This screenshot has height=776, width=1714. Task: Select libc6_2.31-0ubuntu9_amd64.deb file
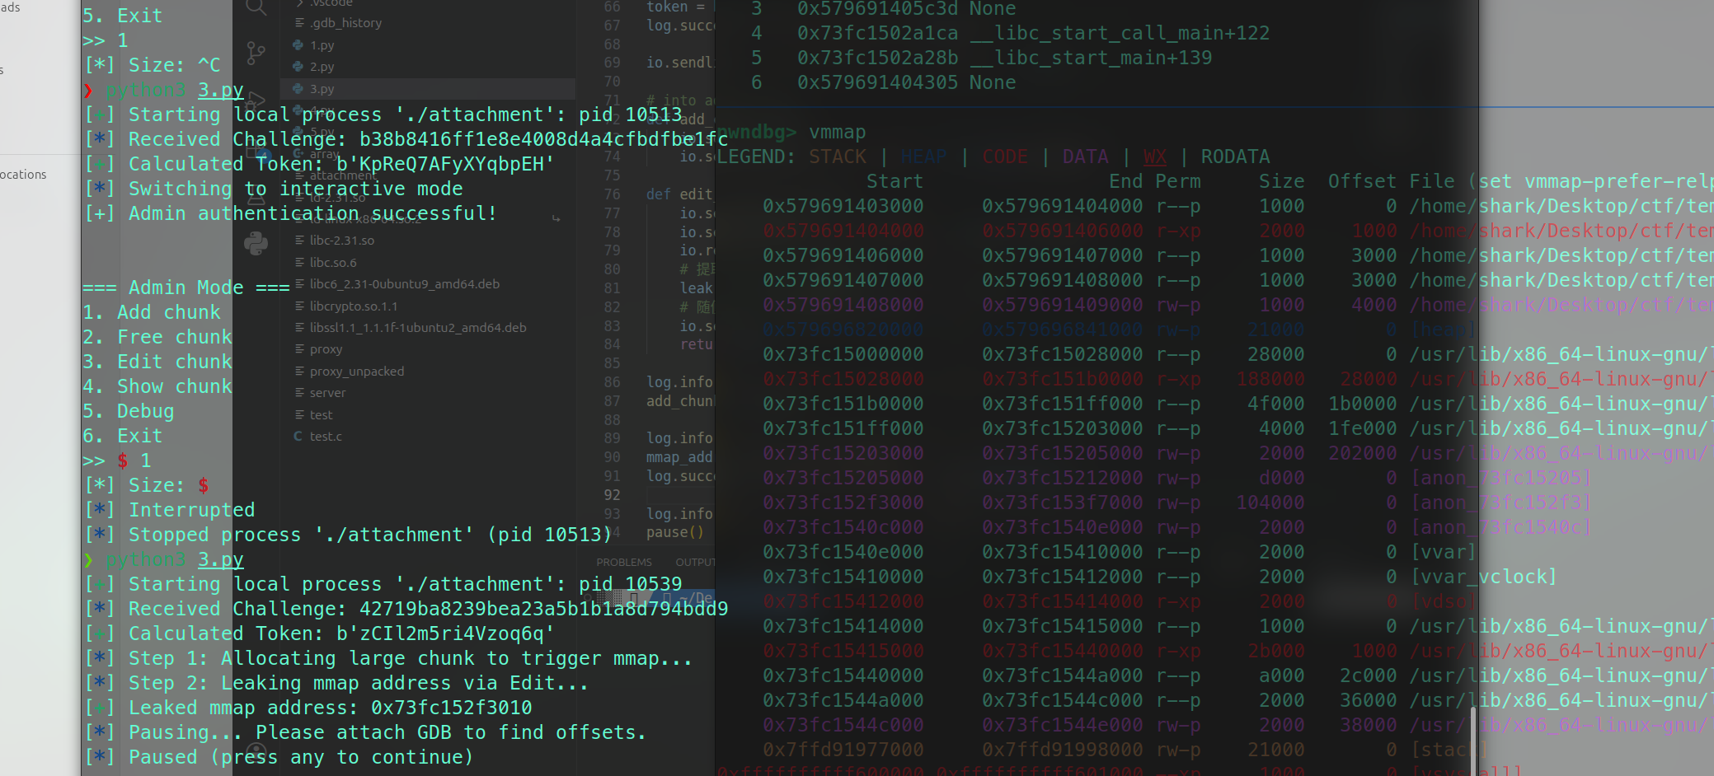click(x=404, y=284)
